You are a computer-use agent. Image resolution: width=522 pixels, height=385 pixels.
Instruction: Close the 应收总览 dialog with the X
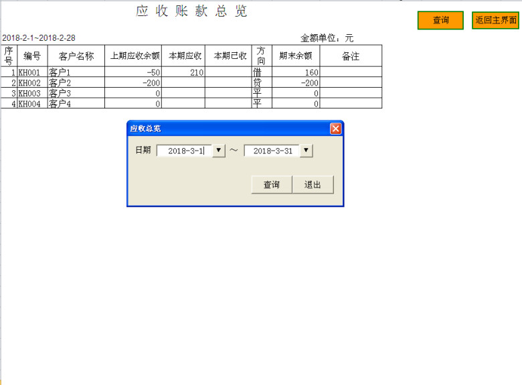click(x=335, y=129)
